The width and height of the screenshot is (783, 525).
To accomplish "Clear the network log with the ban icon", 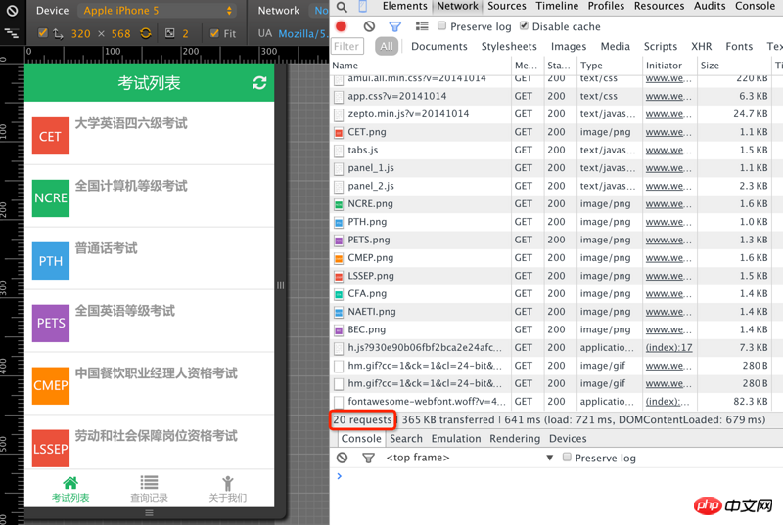I will coord(369,26).
